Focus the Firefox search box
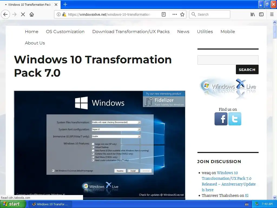The width and height of the screenshot is (277, 208). point(210,14)
